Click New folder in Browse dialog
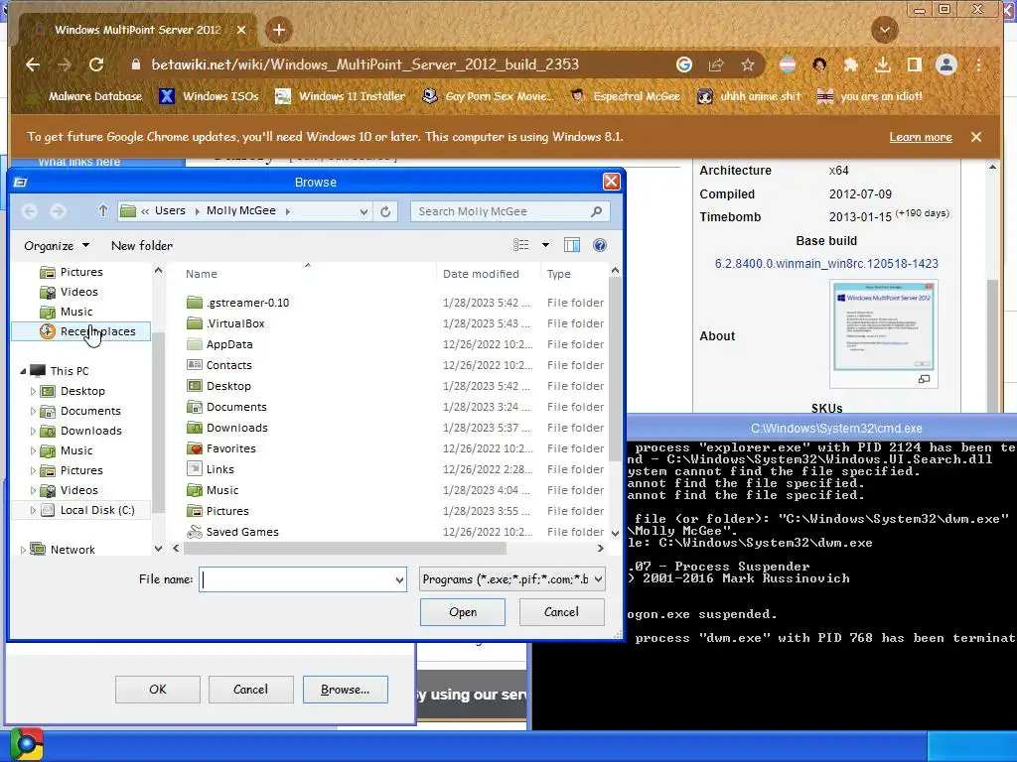The width and height of the screenshot is (1017, 762). (x=142, y=246)
